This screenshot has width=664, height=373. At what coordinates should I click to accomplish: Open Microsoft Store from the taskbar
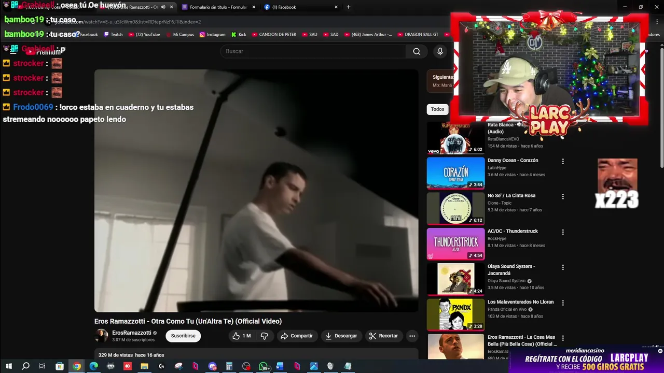[60, 366]
